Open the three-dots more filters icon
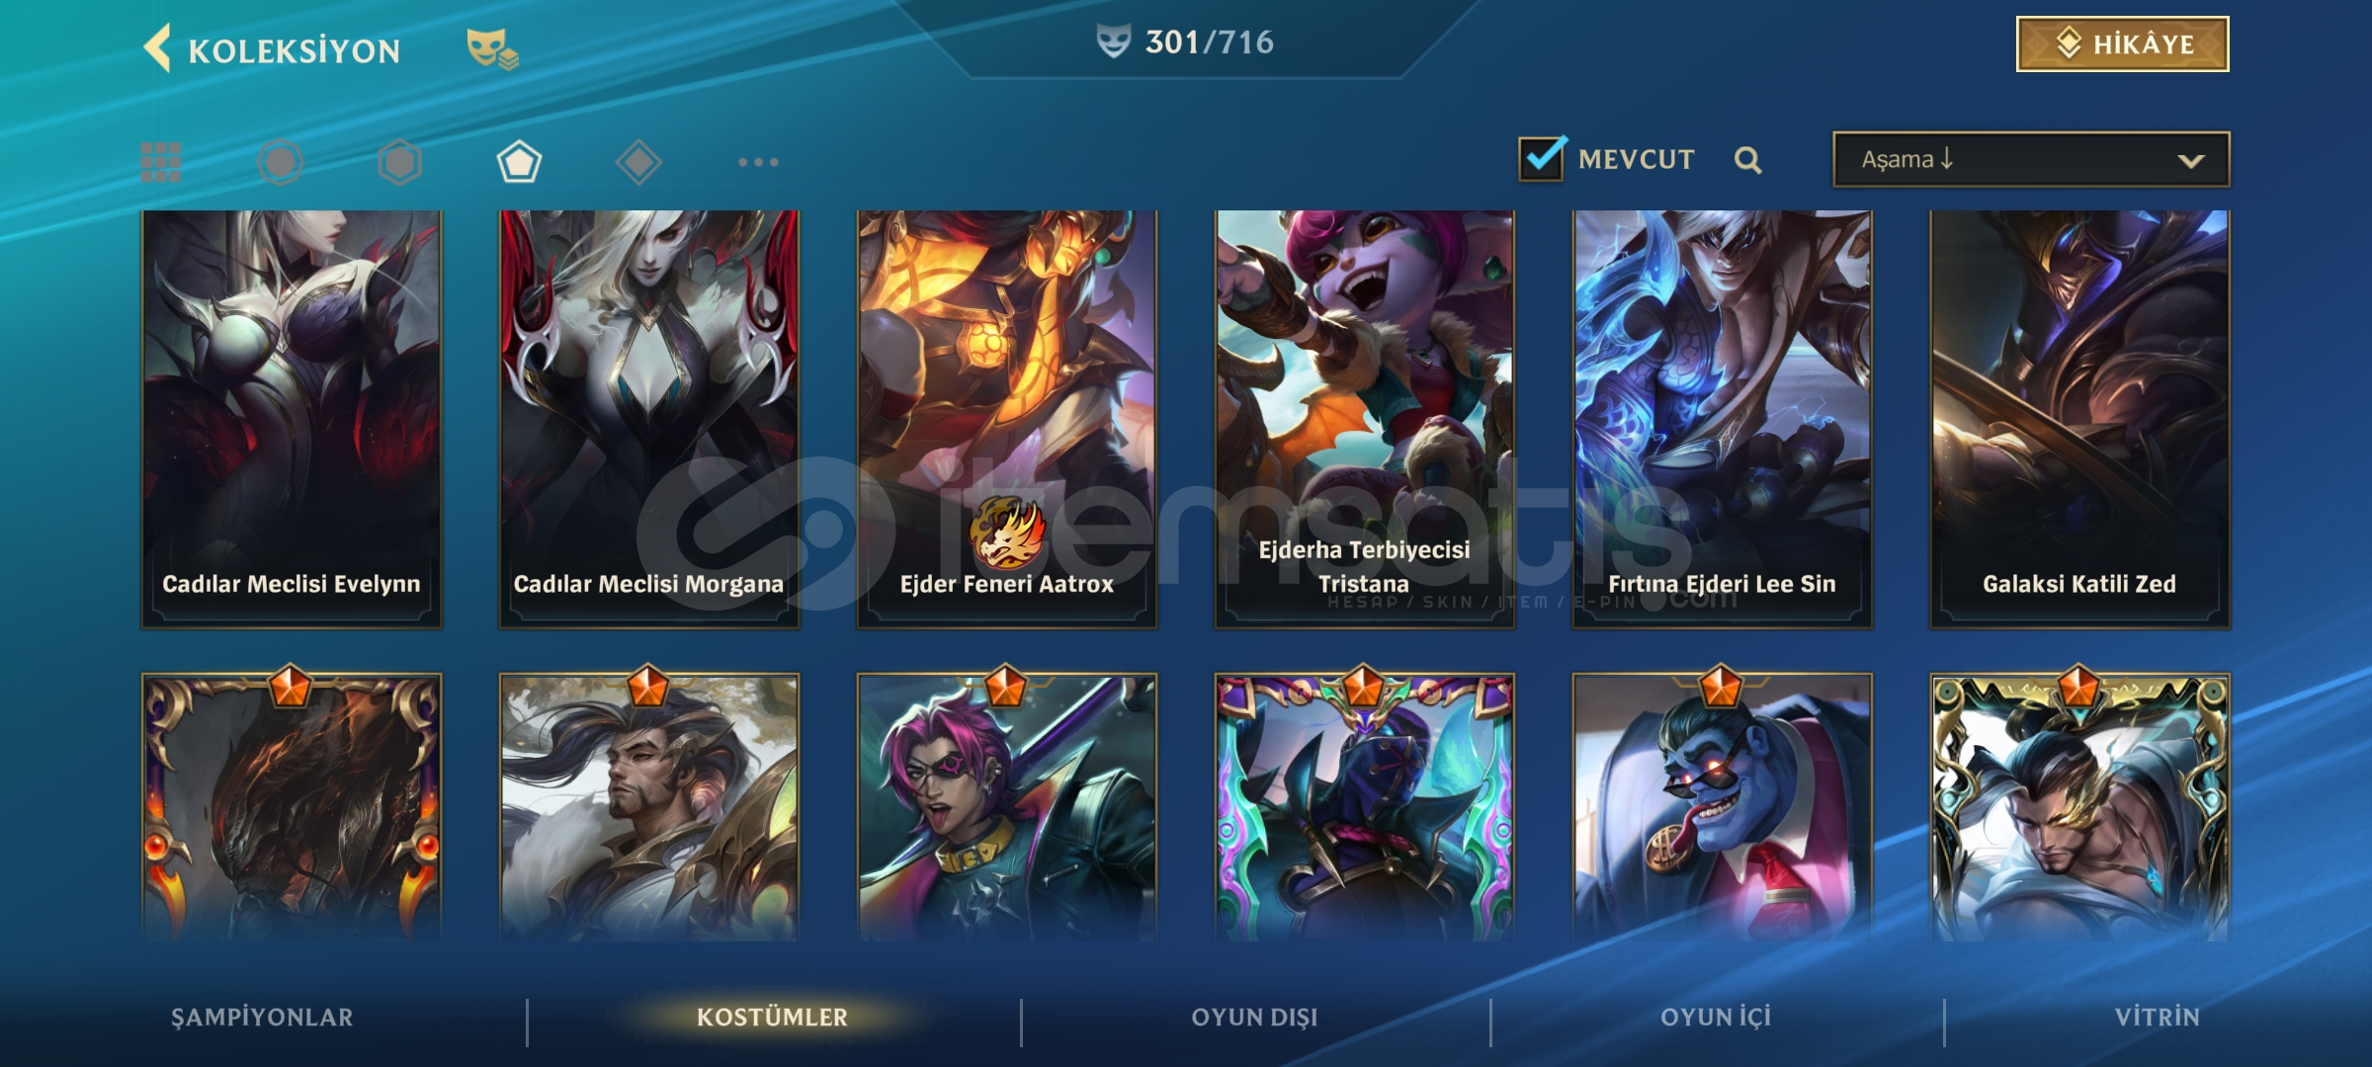This screenshot has height=1067, width=2372. point(758,162)
